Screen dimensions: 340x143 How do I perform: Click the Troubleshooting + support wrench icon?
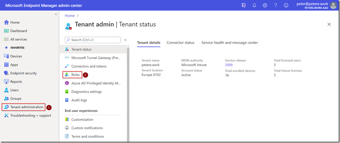click(7, 116)
